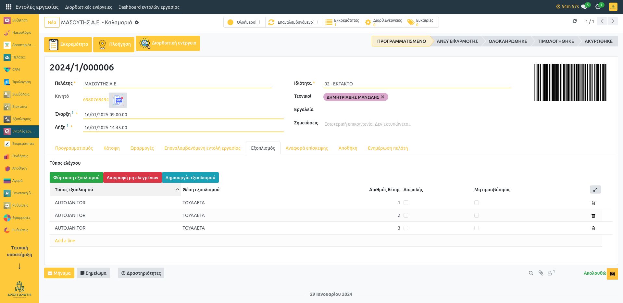
Task: Open Βιοκτόνα in sidebar
Action: 19,107
